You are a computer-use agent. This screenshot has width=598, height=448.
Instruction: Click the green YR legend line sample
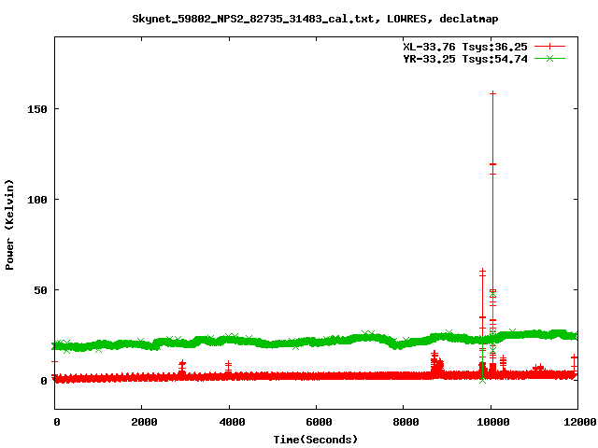pos(549,58)
